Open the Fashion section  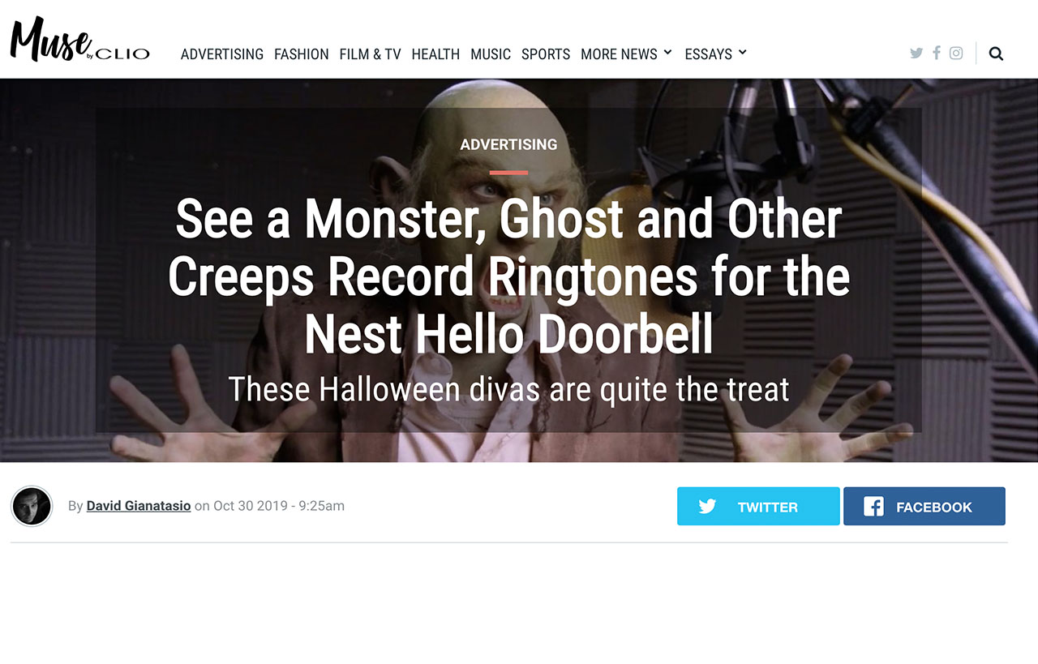coord(302,54)
